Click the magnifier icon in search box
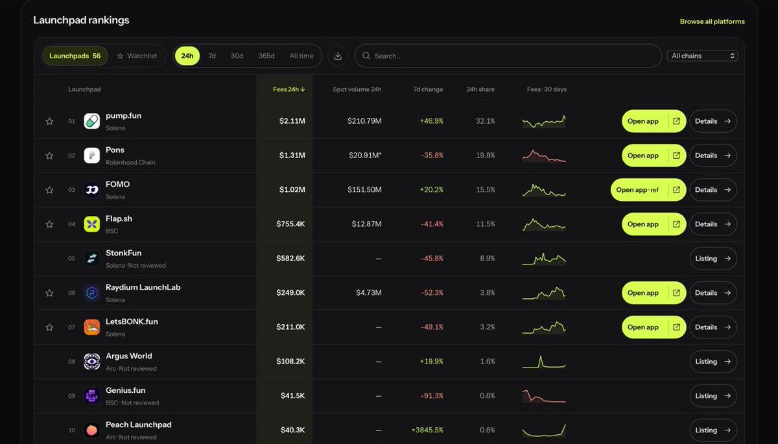 366,56
